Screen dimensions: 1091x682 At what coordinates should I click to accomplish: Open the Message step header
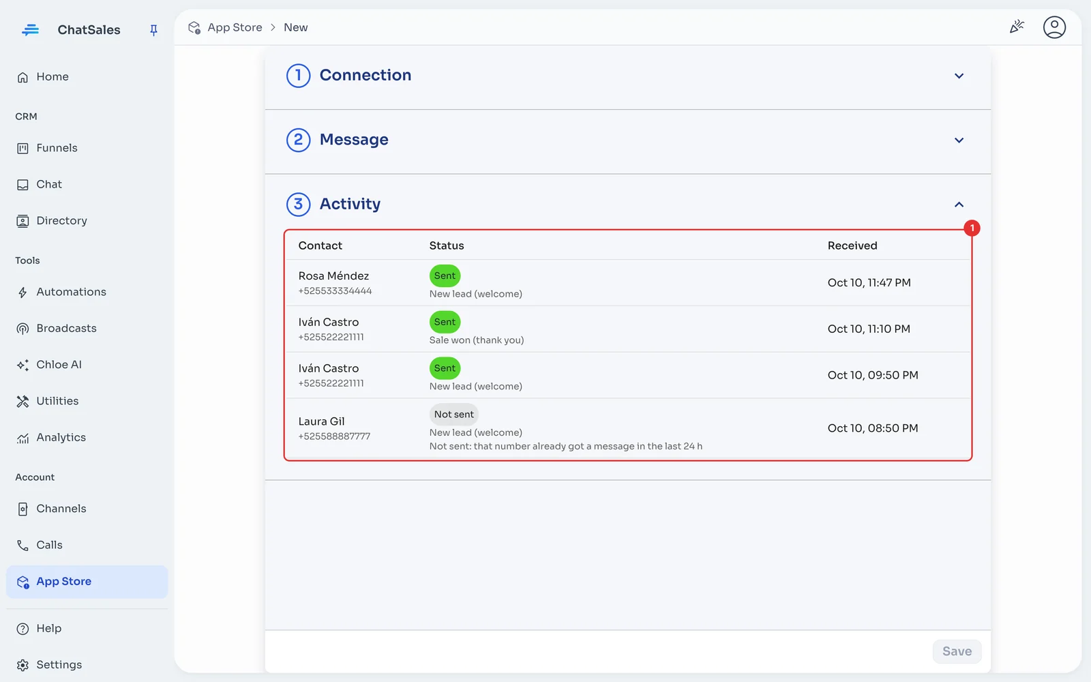(627, 140)
